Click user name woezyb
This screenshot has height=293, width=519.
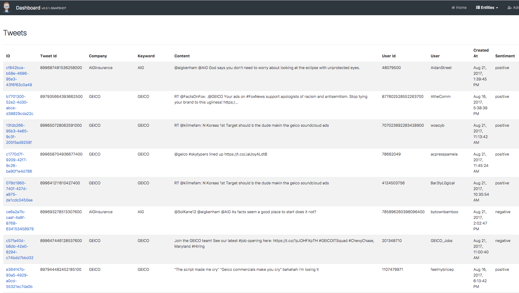(x=437, y=125)
